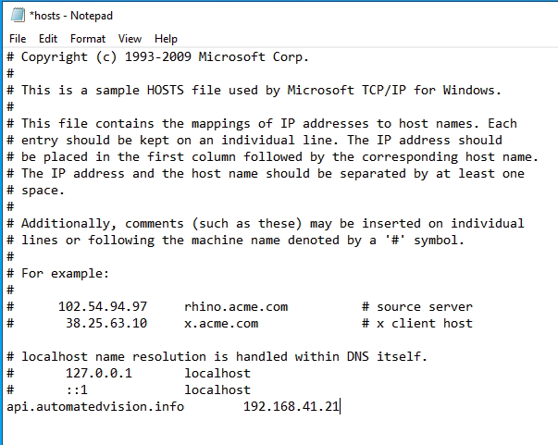Click the 38.25.63.10 example address
Image resolution: width=558 pixels, height=445 pixels.
(106, 324)
